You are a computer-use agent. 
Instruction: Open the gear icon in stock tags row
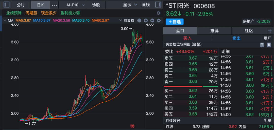pyautogui.click(x=159, y=13)
